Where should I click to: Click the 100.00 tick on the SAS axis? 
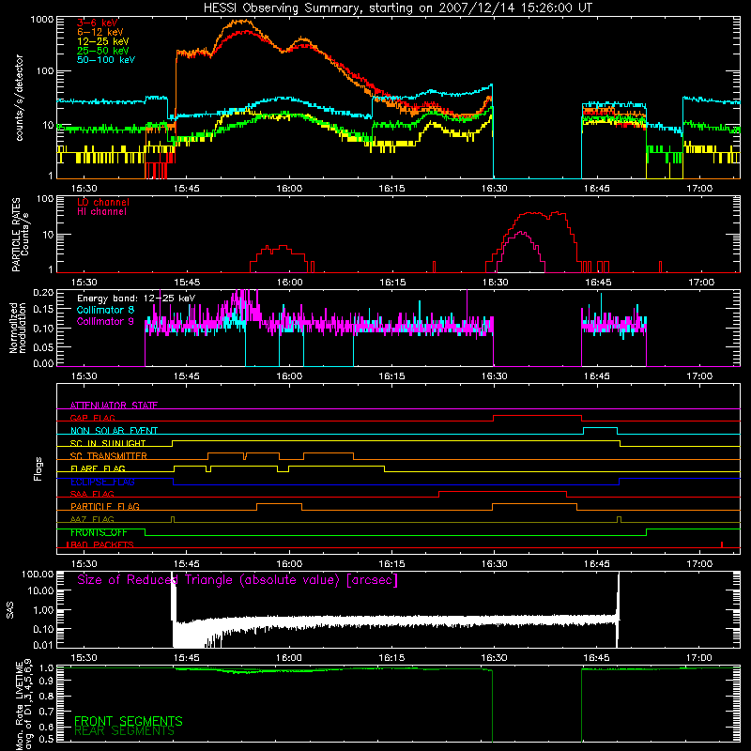pos(38,574)
